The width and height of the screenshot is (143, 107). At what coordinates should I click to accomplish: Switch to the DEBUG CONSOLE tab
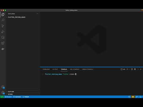88,69
